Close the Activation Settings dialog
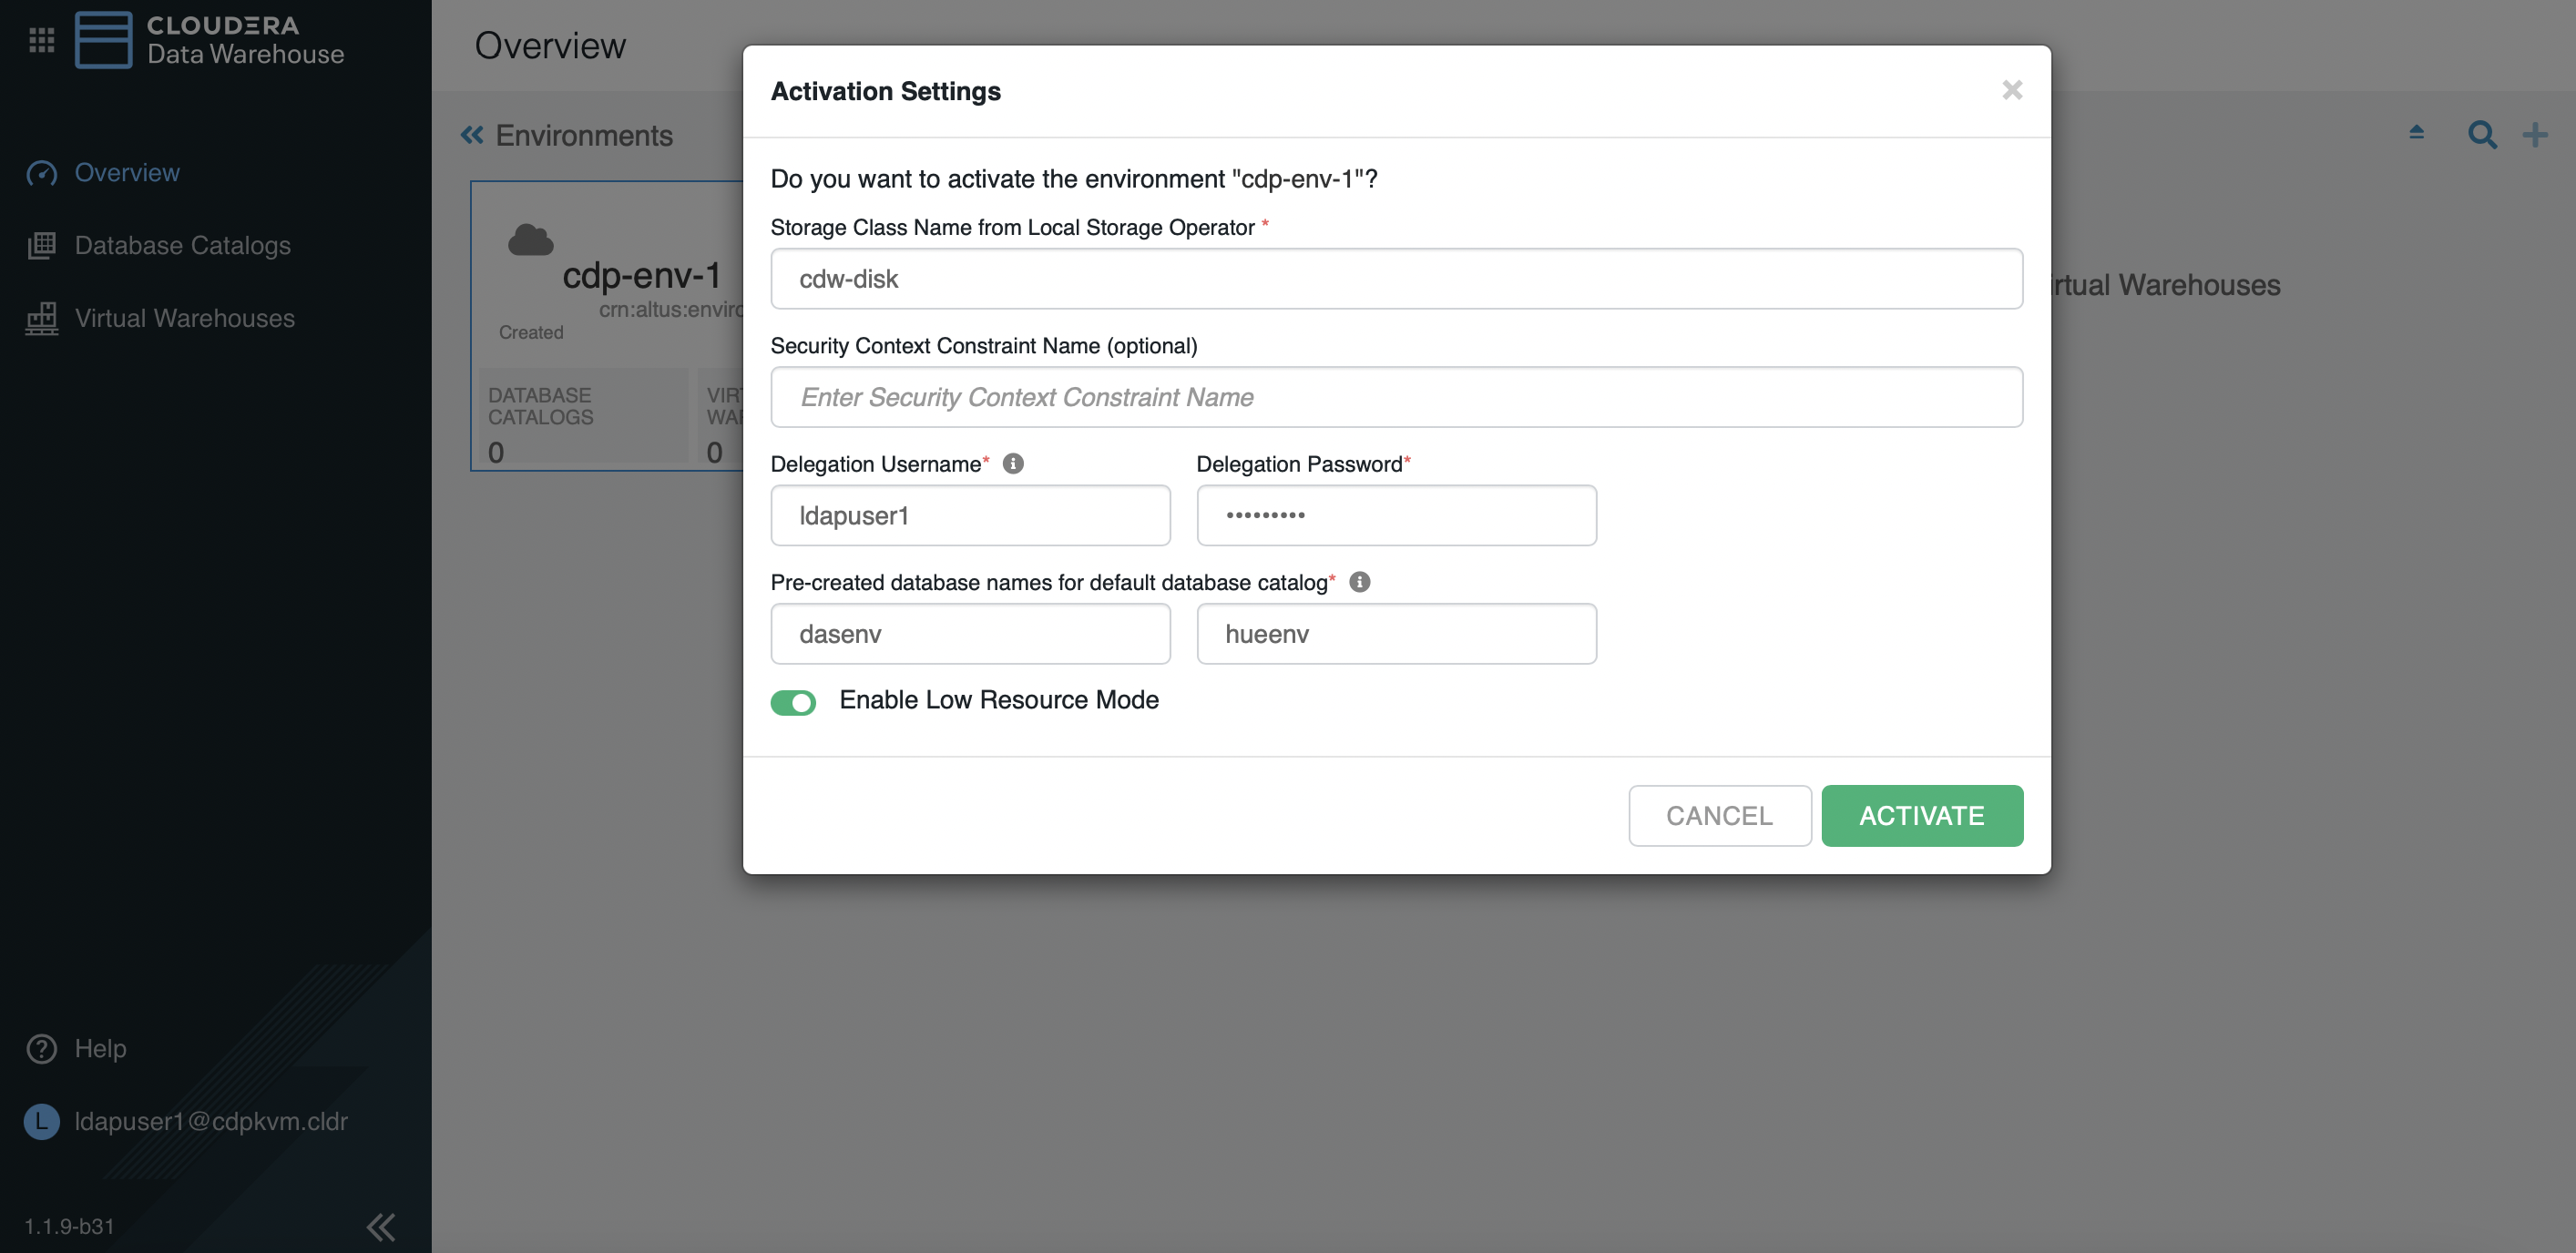 click(x=2012, y=90)
